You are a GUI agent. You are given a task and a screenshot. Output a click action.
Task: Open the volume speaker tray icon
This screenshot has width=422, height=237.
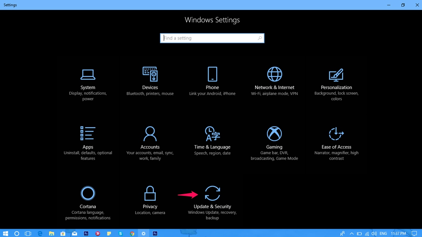click(374, 234)
